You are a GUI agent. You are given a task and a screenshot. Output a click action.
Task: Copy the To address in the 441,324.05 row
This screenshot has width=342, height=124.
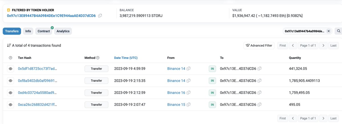point(259,69)
